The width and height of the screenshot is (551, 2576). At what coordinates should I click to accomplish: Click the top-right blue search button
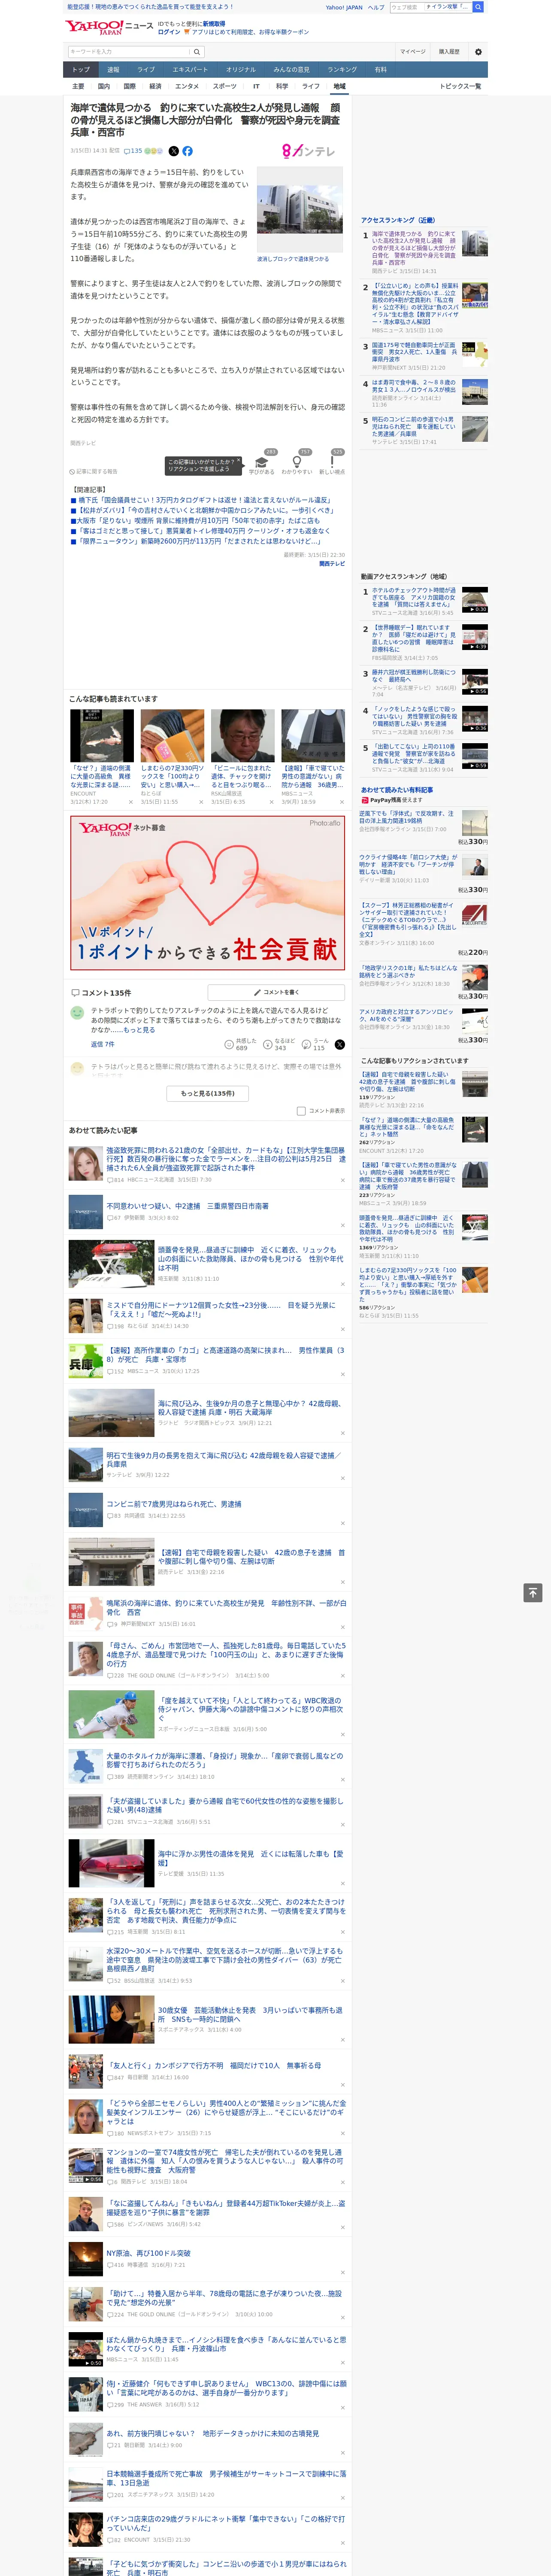pyautogui.click(x=478, y=7)
